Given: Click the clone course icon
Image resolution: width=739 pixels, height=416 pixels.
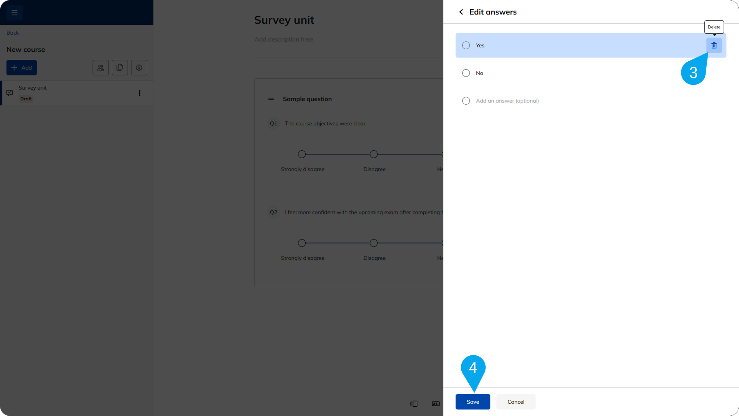Looking at the screenshot, I should pyautogui.click(x=120, y=68).
